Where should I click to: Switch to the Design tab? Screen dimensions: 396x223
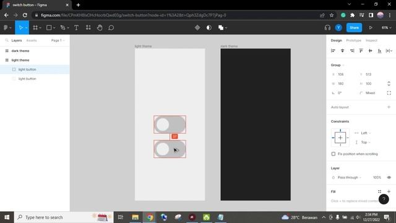point(336,40)
